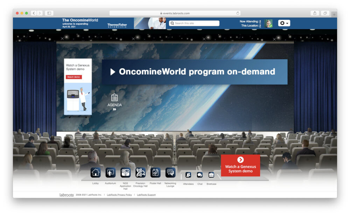
Task: Open the Chat icon
Action: point(200,175)
